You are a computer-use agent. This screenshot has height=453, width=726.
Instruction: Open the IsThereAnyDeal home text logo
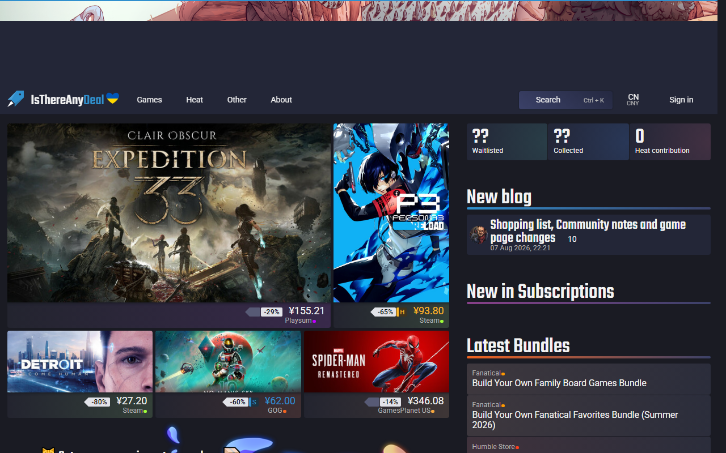(67, 100)
